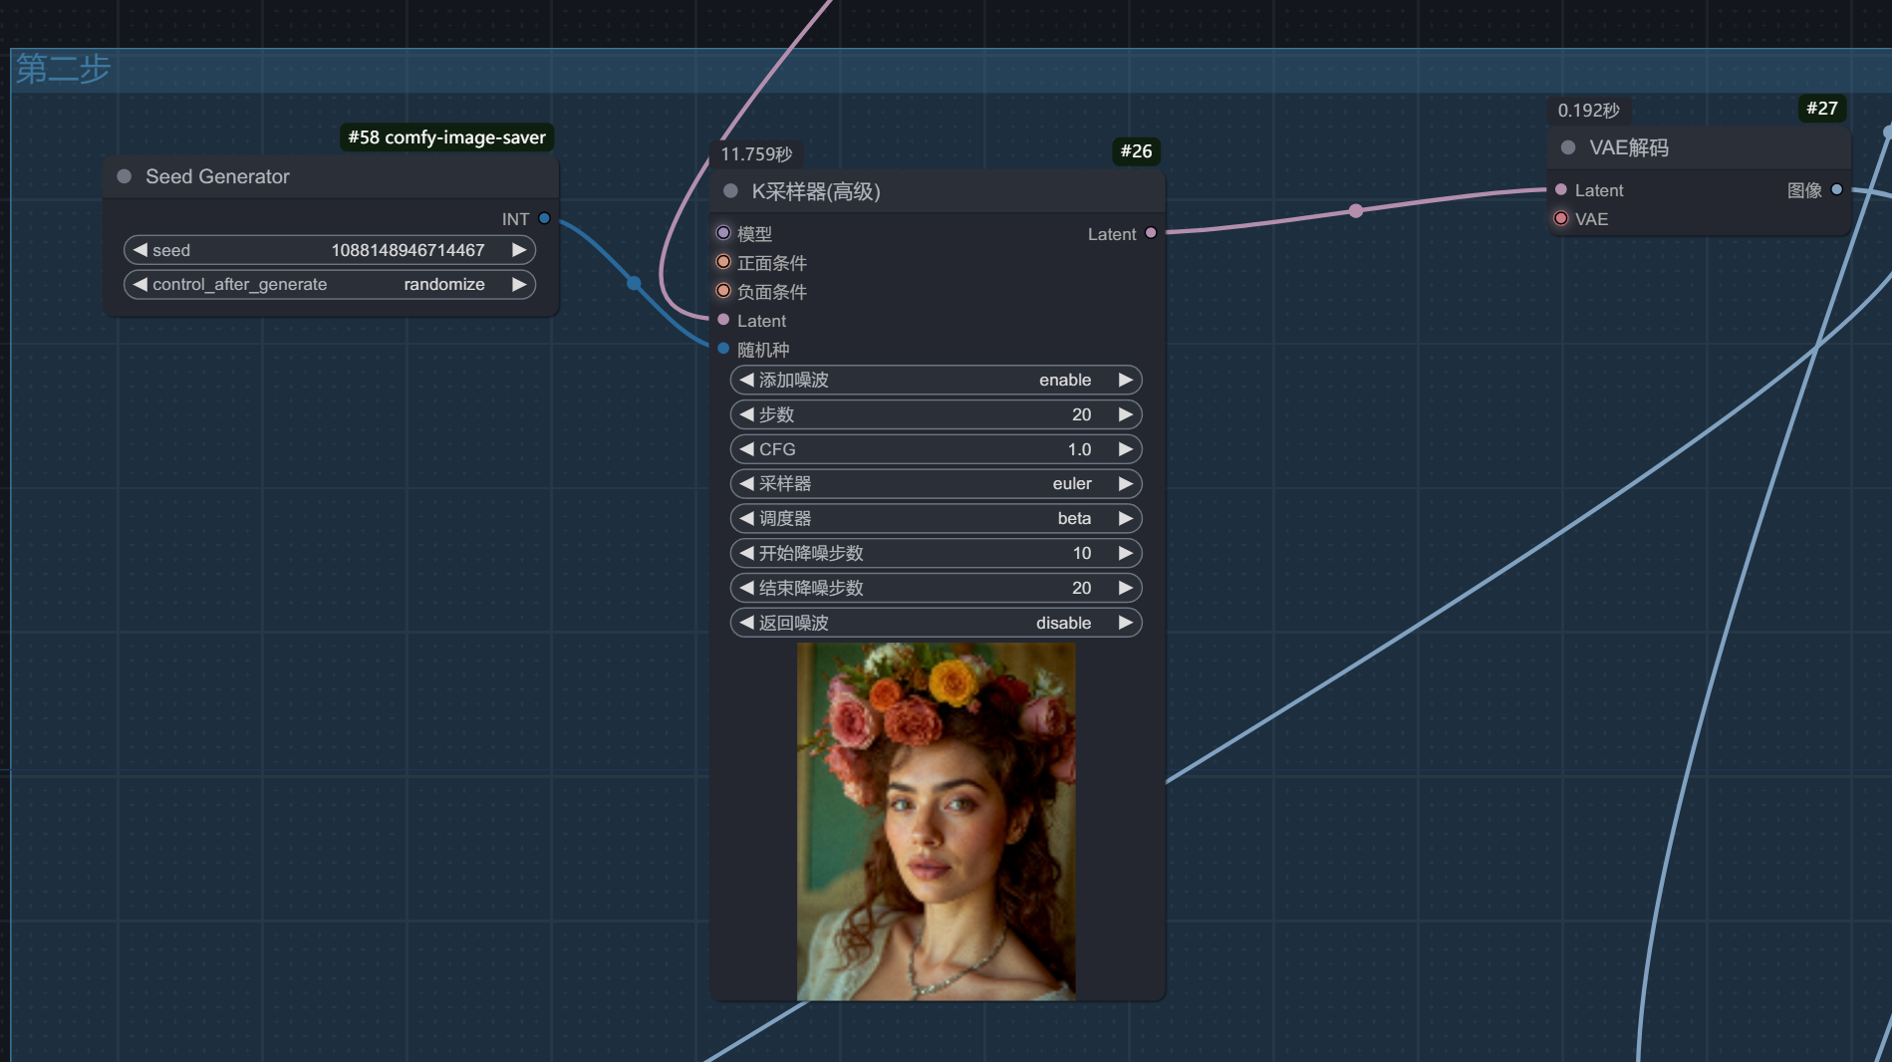Screen dimensions: 1892x1062
Task: Decrease CFG value with left arrow
Action: coord(746,449)
